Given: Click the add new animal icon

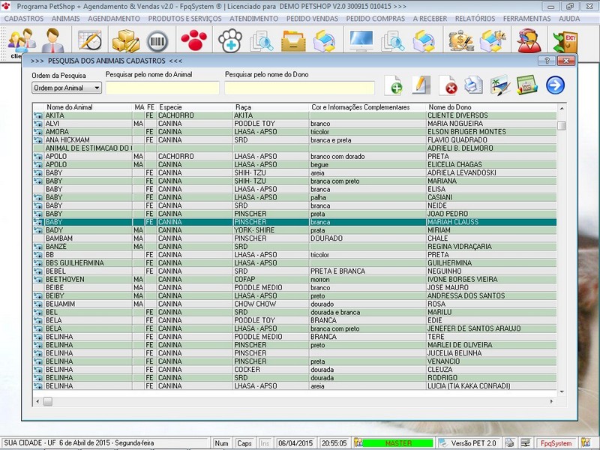Looking at the screenshot, I should coord(394,85).
